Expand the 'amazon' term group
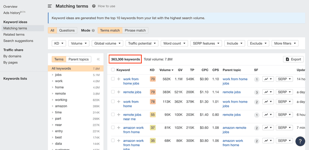Viewport: 309px width, 150px height. tap(53, 106)
